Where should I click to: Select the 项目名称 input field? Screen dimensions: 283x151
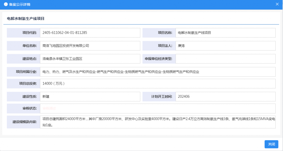click(x=225, y=33)
